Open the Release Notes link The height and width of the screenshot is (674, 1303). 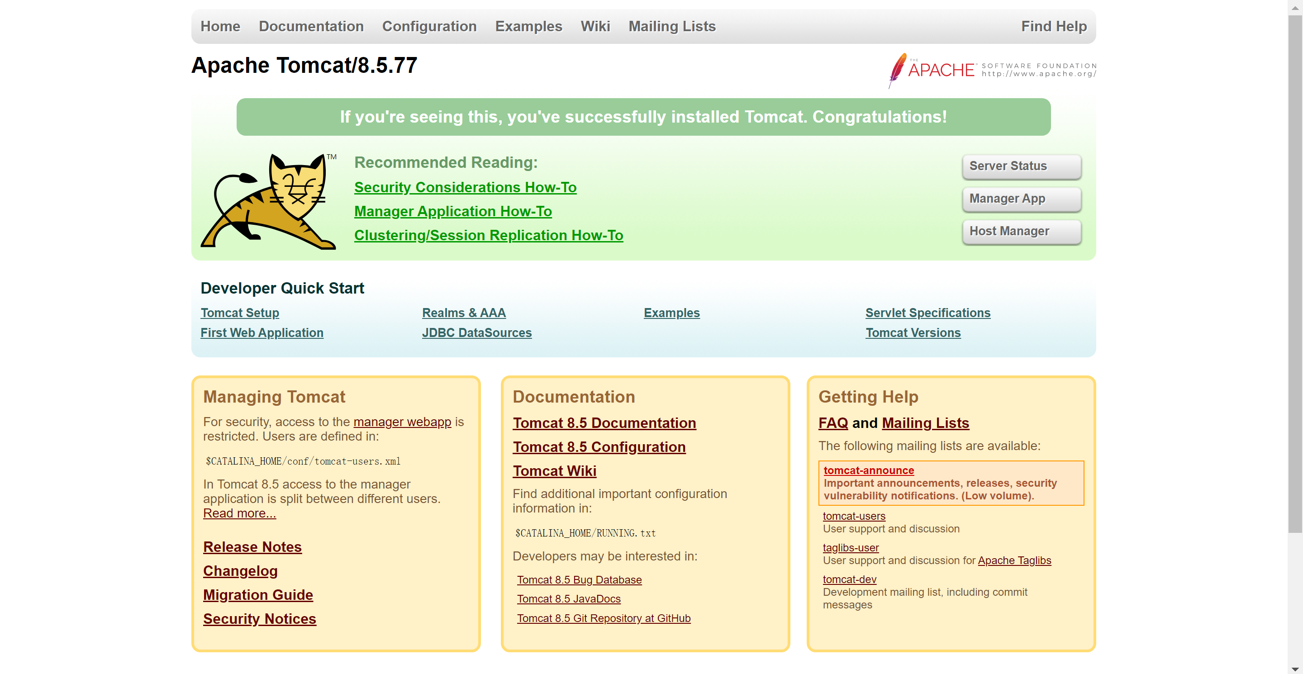click(252, 546)
